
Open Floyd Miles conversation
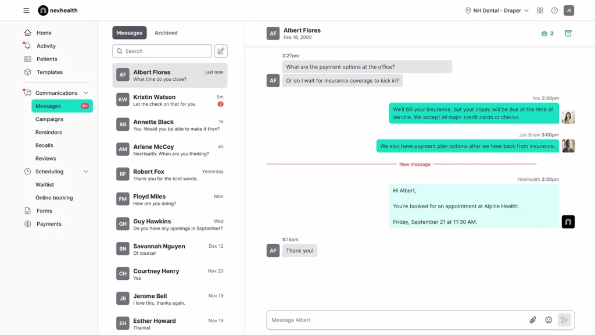click(170, 199)
